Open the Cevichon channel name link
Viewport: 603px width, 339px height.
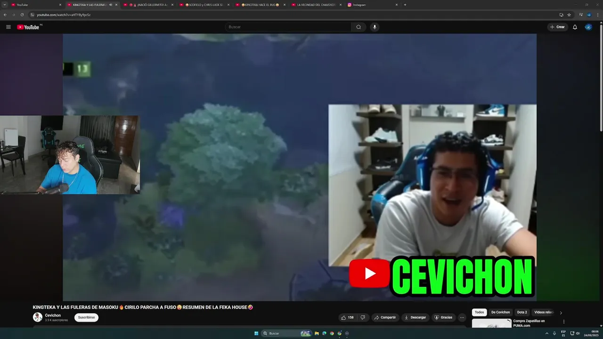click(x=53, y=315)
